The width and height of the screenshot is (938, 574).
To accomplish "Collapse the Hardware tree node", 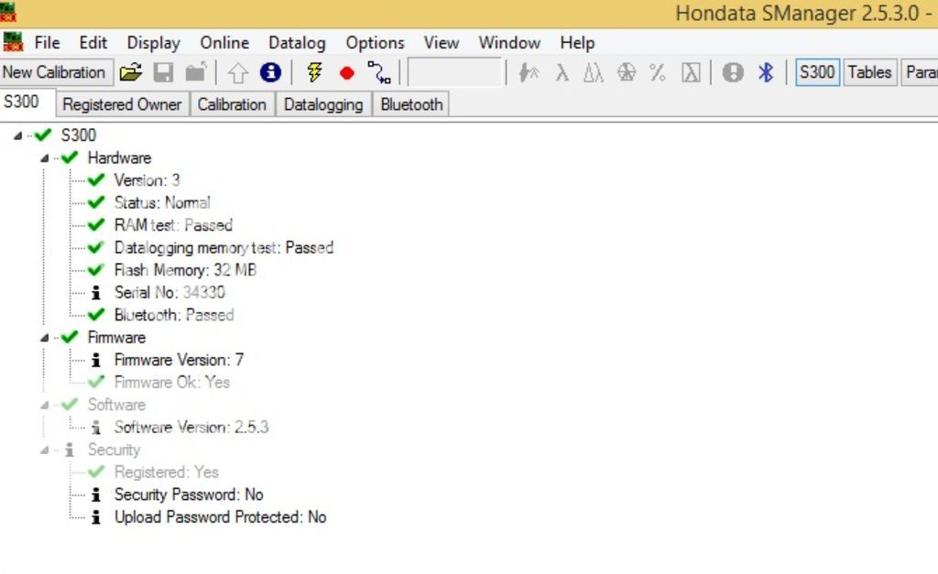I will 45,158.
